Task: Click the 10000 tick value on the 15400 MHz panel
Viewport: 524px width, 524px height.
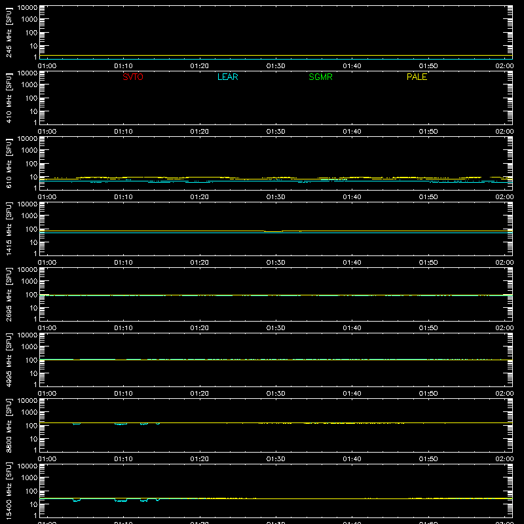Action: tap(28, 466)
